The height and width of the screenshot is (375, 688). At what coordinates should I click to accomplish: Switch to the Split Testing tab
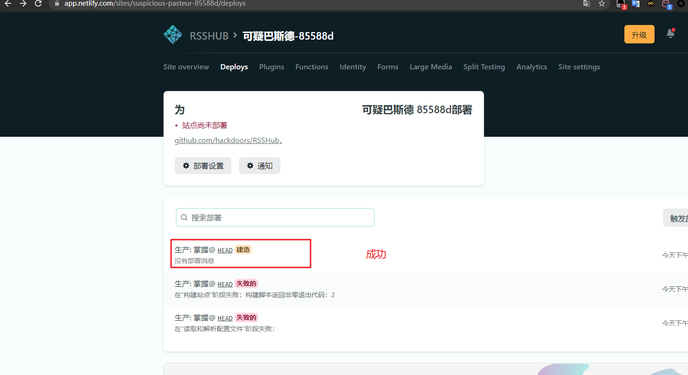[x=484, y=67]
